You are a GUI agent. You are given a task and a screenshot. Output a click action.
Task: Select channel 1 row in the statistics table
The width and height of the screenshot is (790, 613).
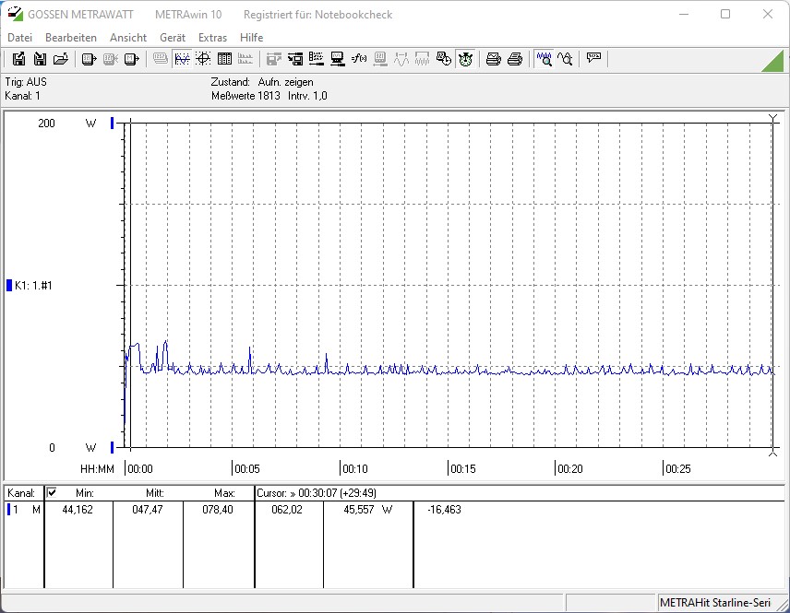(23, 510)
